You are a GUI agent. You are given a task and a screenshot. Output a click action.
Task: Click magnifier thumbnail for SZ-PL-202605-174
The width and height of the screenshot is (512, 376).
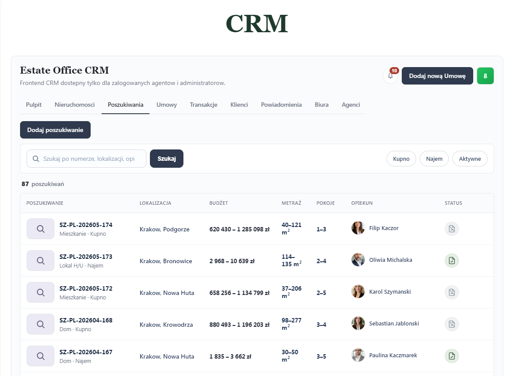[x=41, y=229]
